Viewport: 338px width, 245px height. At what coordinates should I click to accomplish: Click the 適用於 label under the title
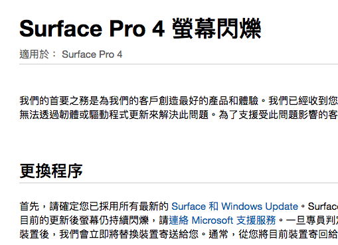34,54
